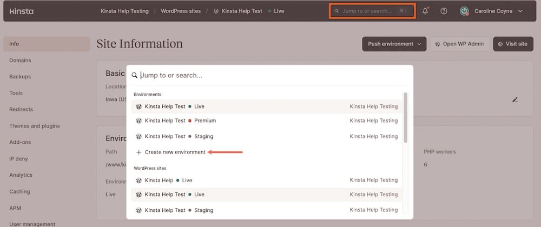Image resolution: width=541 pixels, height=227 pixels.
Task: Select Kinsta Help Test Live under WordPress sites
Action: tap(266, 194)
